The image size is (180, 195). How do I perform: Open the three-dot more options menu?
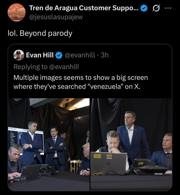[168, 8]
